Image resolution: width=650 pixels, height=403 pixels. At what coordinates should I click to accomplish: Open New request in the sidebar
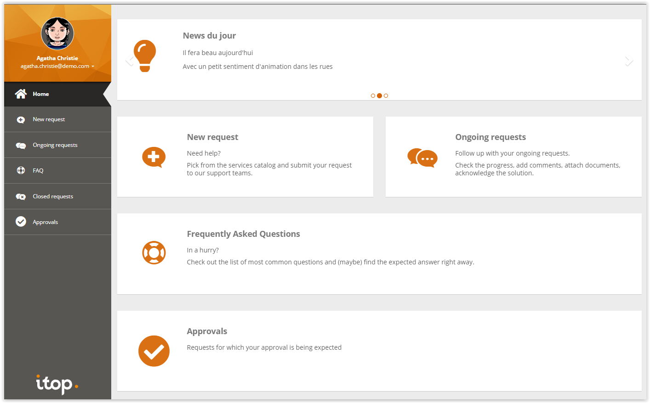coord(49,119)
